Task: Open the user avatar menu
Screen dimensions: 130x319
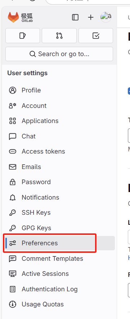Action: tap(106, 17)
